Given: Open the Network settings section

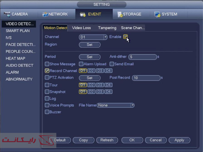Looking at the screenshot, I should 55,14.
